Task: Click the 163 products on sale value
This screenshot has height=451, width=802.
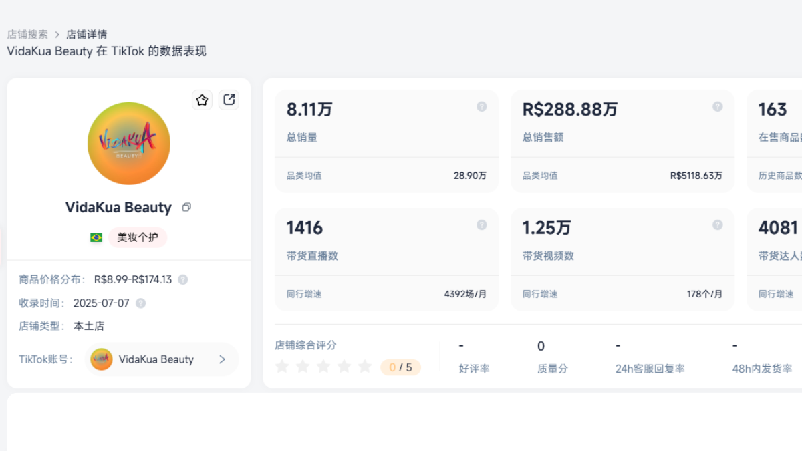Action: point(773,110)
